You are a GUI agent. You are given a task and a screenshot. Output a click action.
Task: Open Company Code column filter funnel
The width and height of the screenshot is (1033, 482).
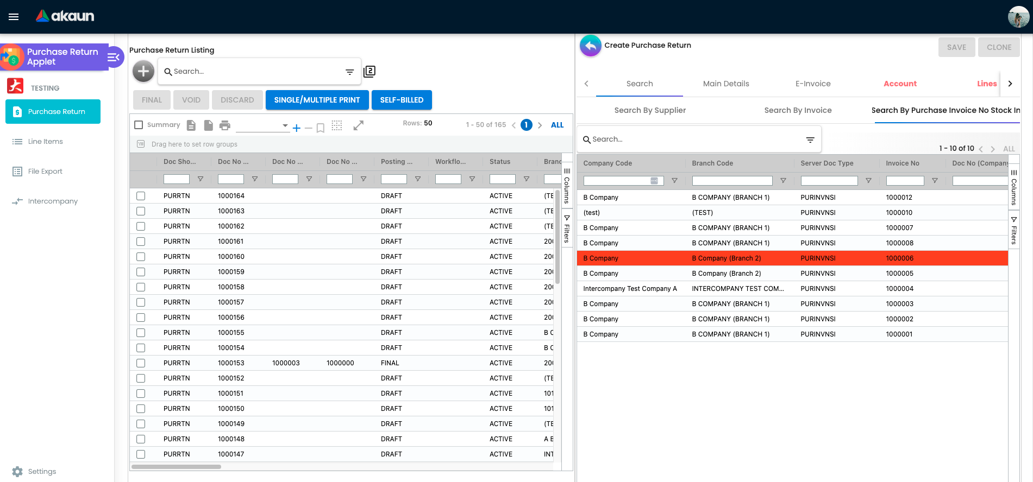point(674,181)
